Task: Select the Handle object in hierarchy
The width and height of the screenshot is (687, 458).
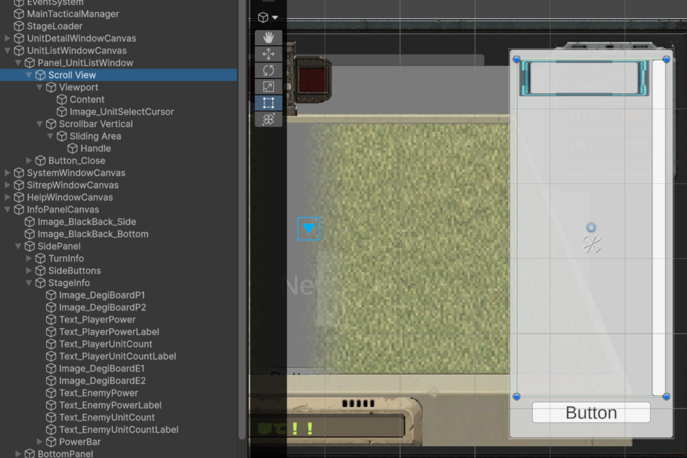Action: 95,148
